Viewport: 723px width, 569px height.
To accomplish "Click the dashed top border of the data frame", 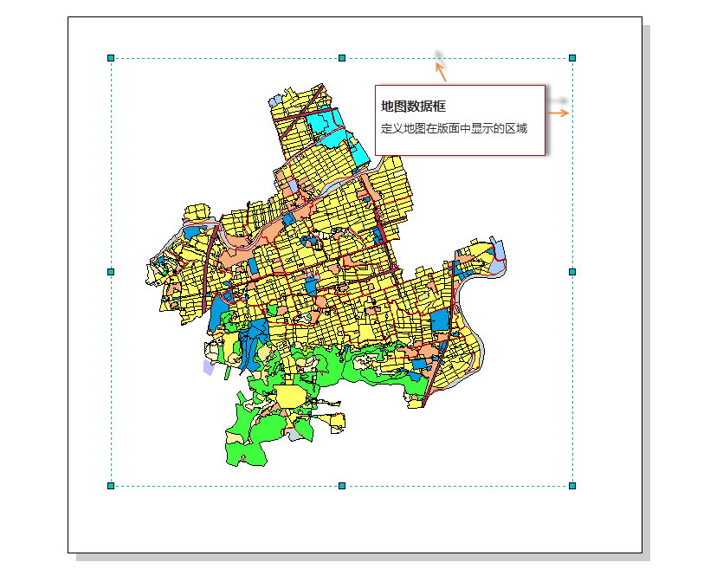I will pyautogui.click(x=225, y=59).
